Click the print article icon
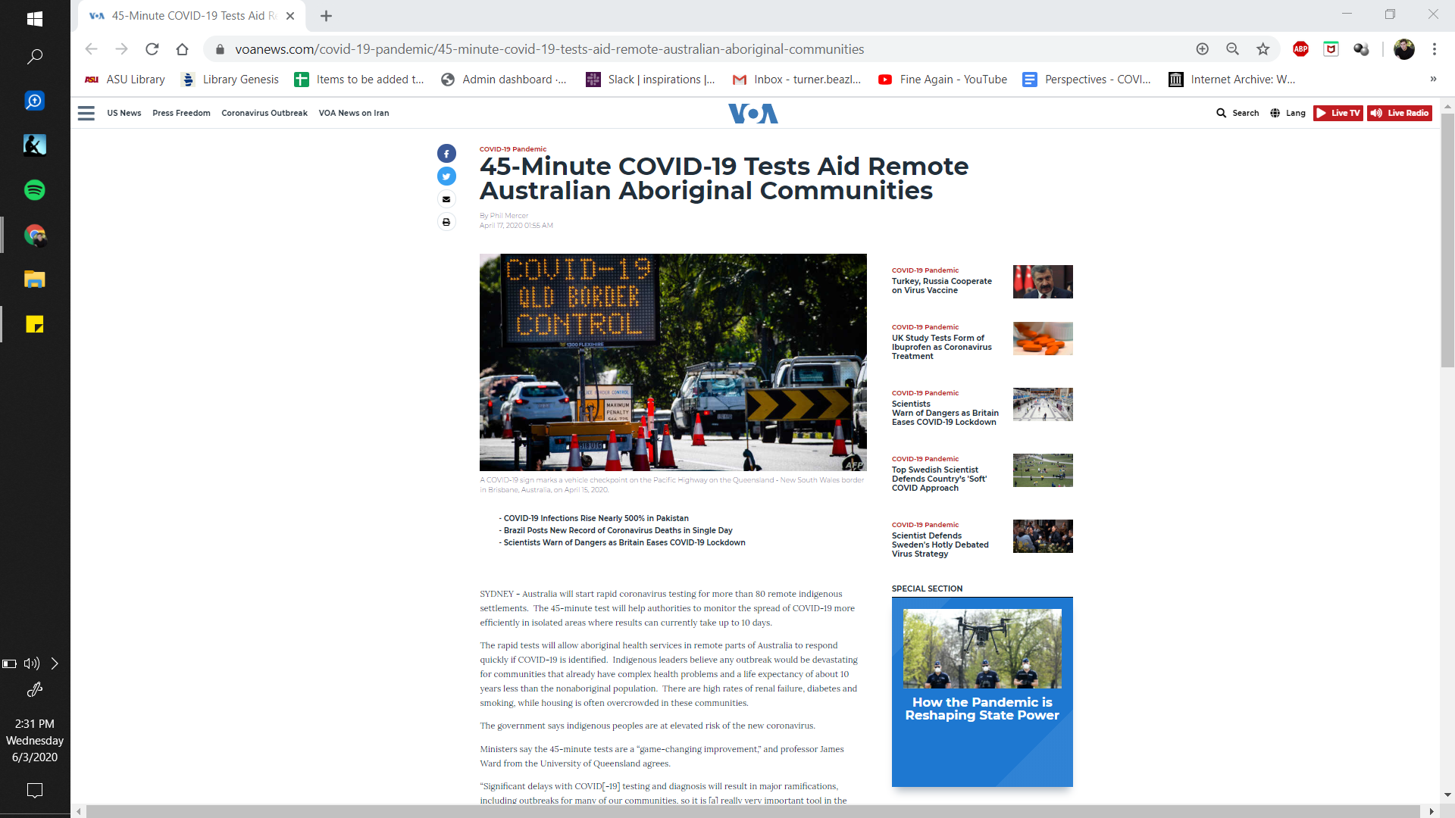1455x818 pixels. point(446,222)
